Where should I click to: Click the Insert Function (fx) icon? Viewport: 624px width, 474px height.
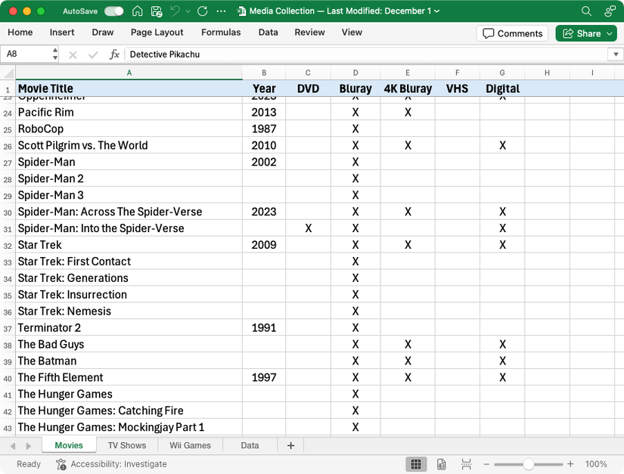114,54
